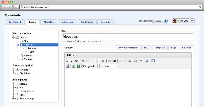Click the Fork CMS user avatar
Screen dimensions: 204x107
(175, 21)
